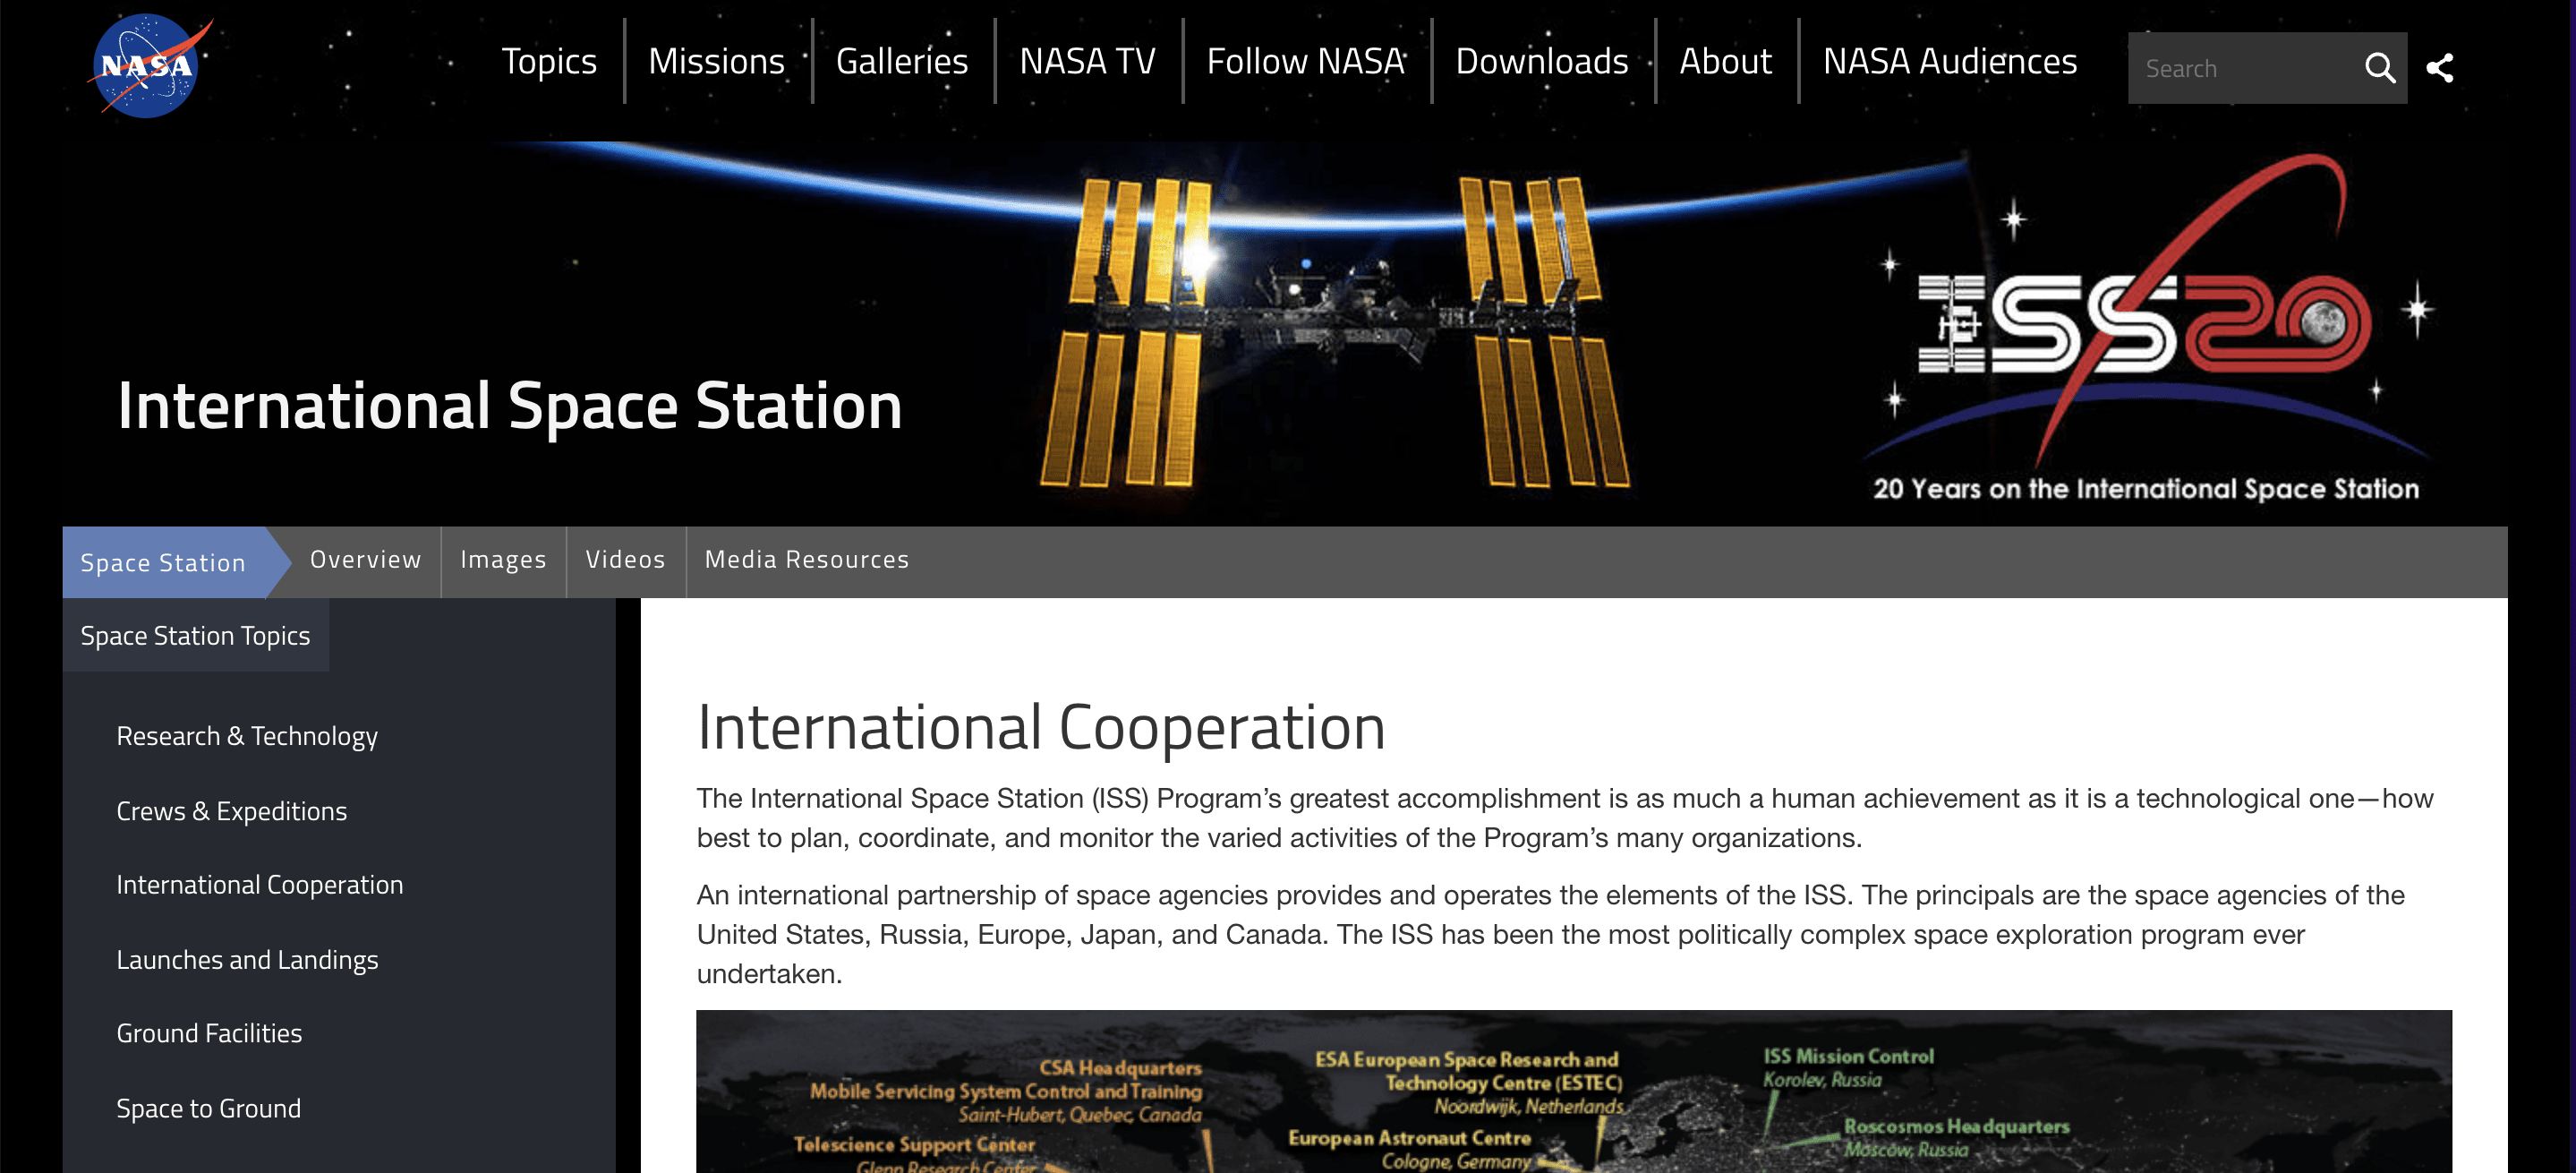Click the International Space Station banner title
Viewport: 2576px width, 1173px height.
click(x=510, y=406)
